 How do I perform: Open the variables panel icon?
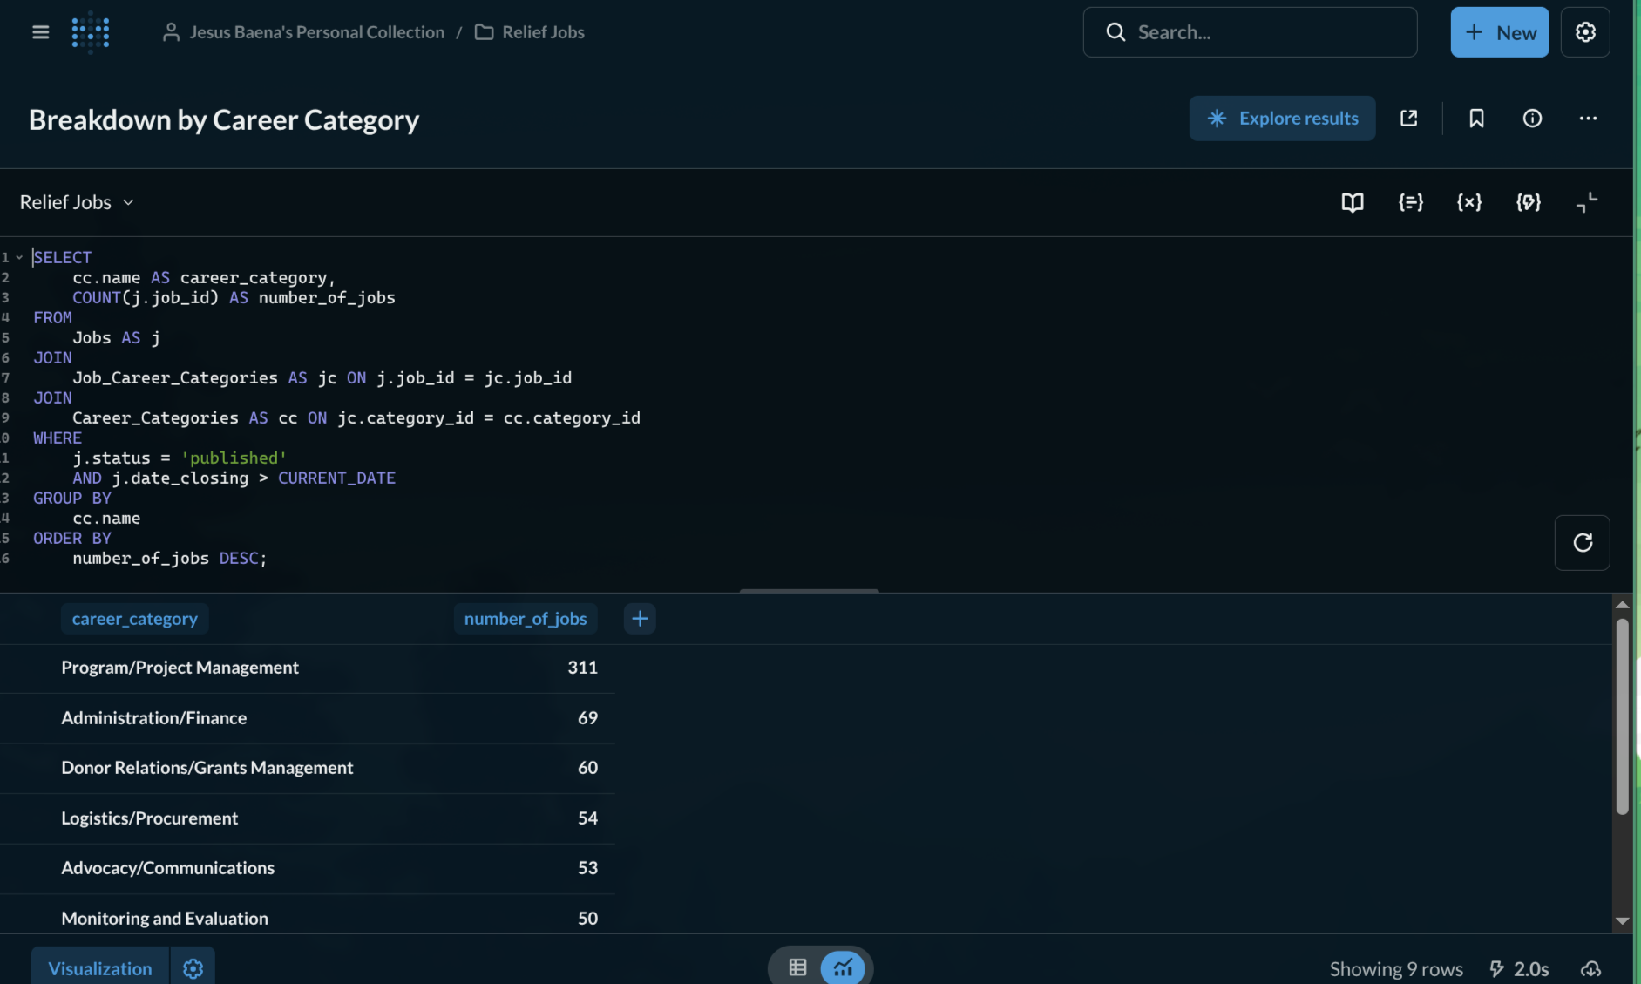[1469, 202]
